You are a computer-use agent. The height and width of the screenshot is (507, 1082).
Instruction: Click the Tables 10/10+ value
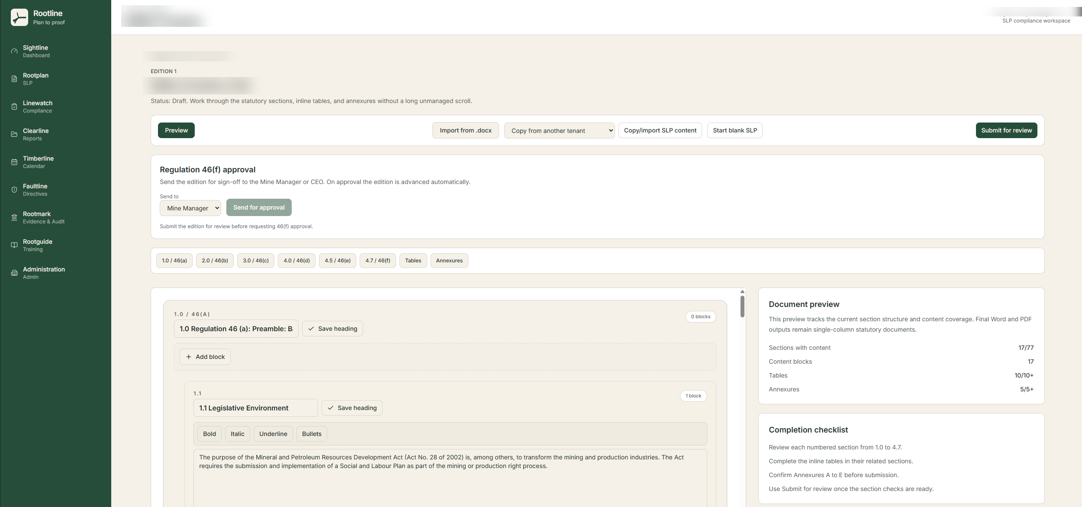click(1024, 375)
